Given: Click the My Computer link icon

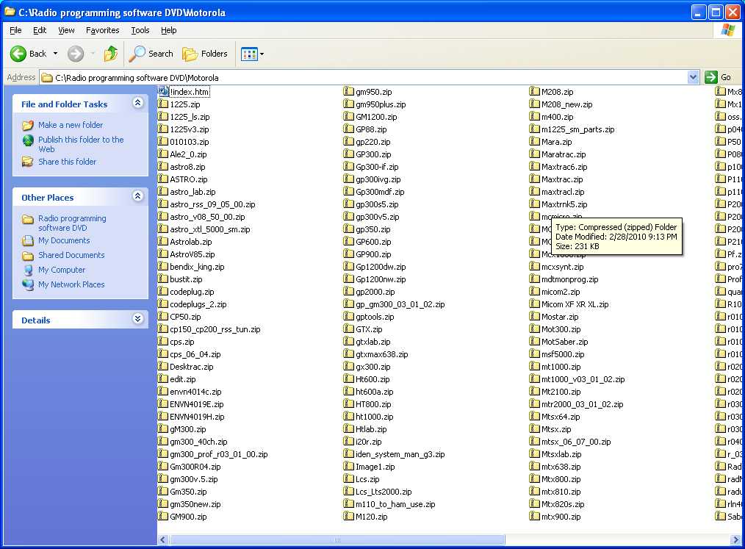Looking at the screenshot, I should click(x=28, y=270).
